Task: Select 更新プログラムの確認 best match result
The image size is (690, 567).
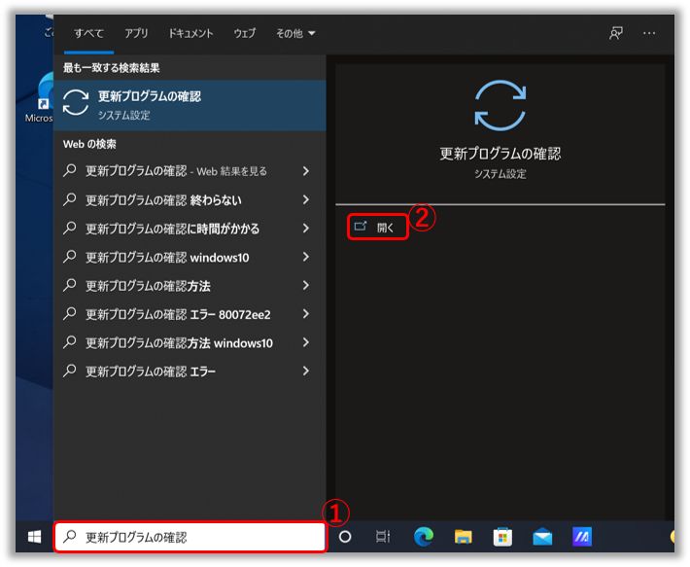Action: 190,105
